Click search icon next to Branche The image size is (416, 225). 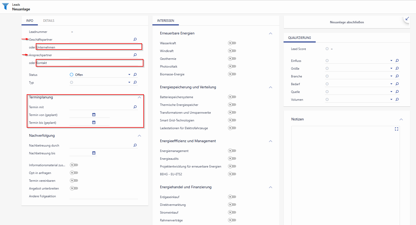pos(397,76)
